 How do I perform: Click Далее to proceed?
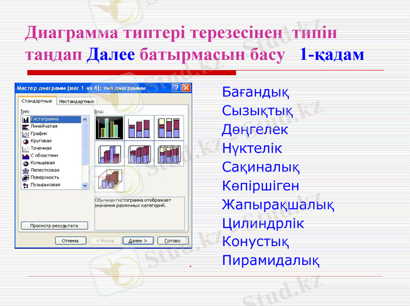(138, 240)
